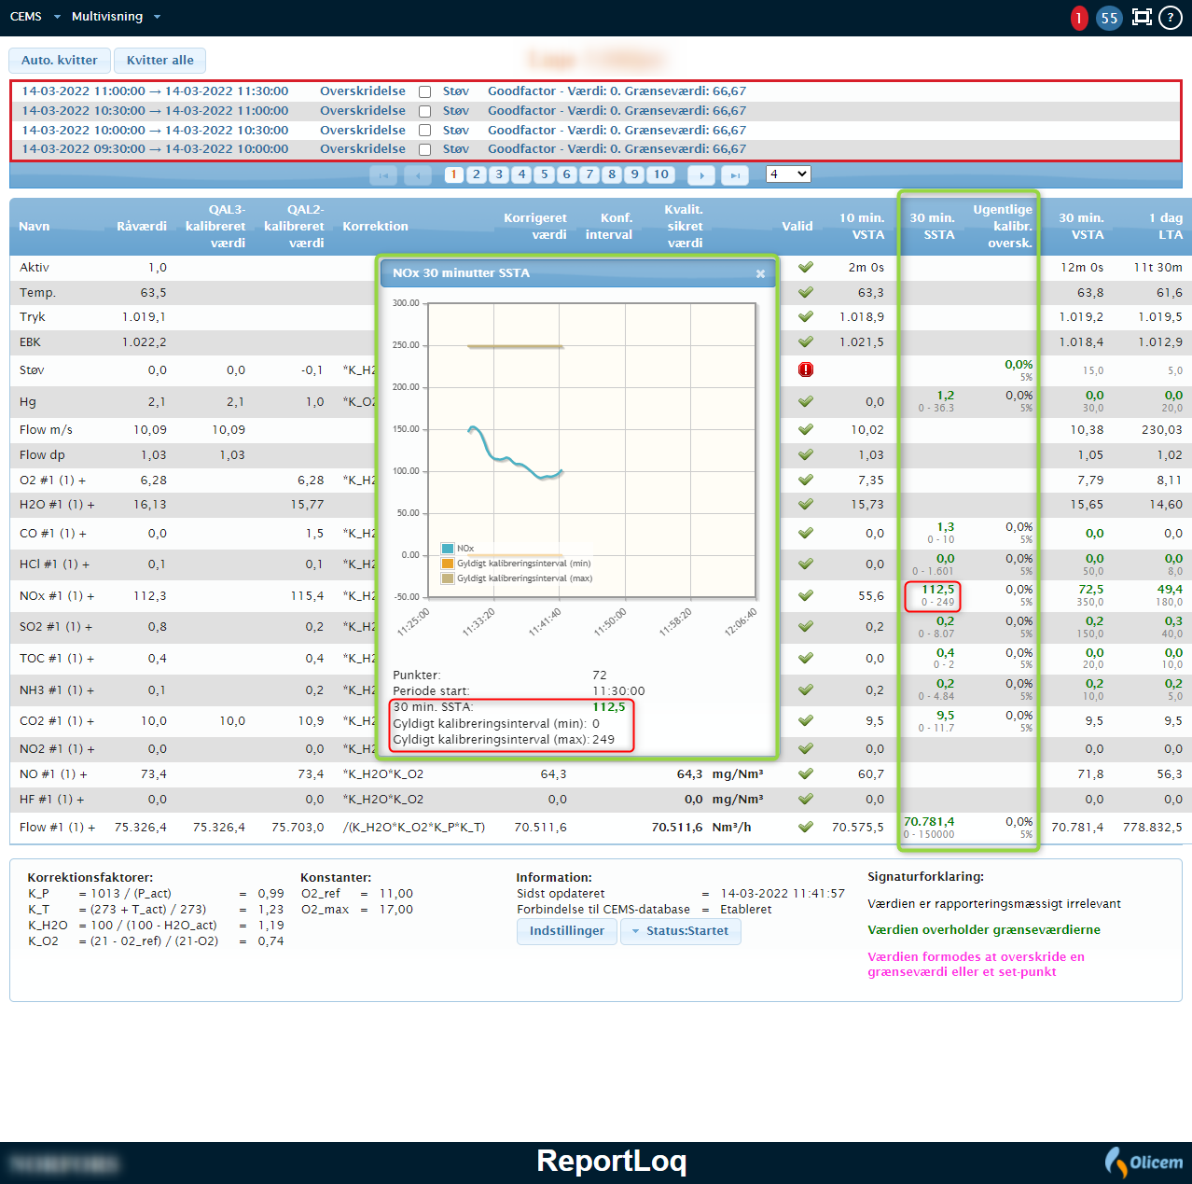Open the CEMS dropdown menu
The width and height of the screenshot is (1192, 1184).
tap(35, 17)
